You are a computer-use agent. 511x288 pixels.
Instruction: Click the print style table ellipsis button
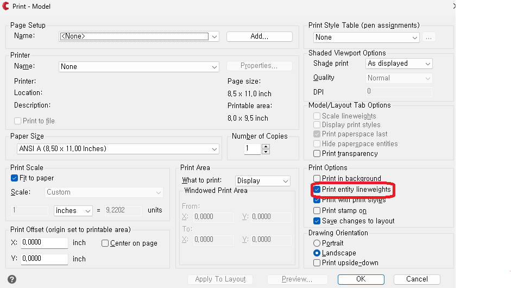coord(429,37)
